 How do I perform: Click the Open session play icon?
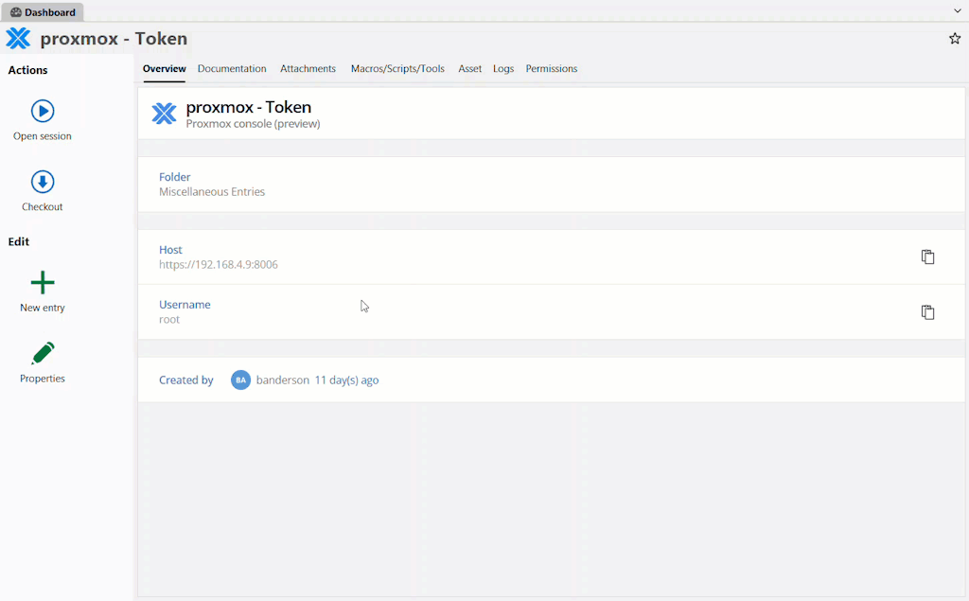tap(43, 111)
